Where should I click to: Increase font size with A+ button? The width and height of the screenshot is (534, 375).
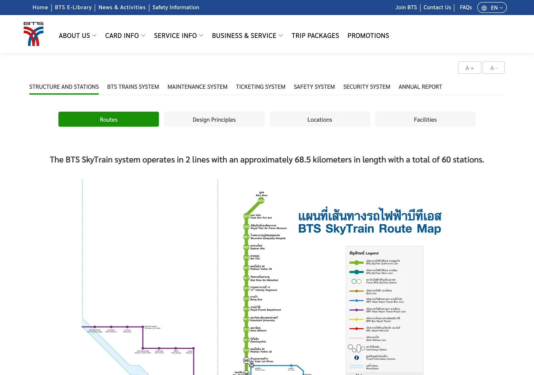tap(470, 68)
